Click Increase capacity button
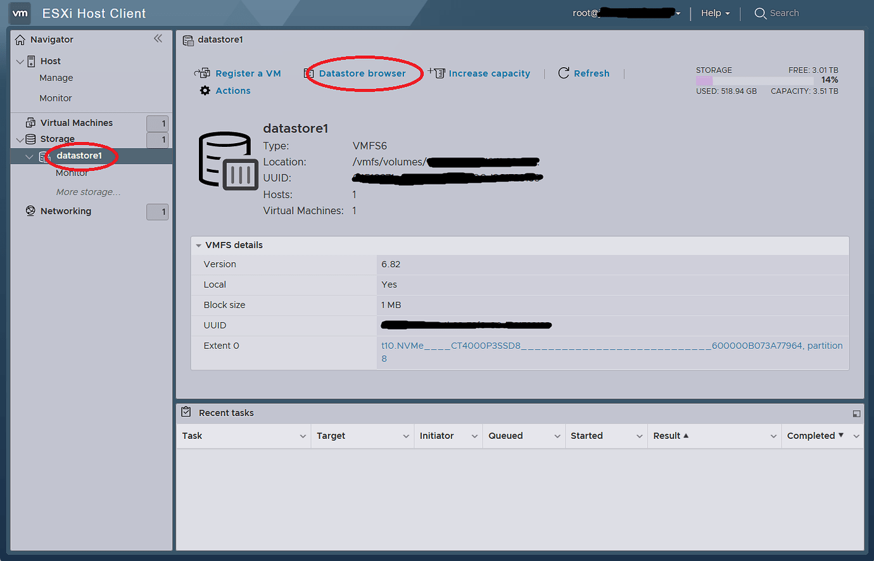 [x=490, y=73]
